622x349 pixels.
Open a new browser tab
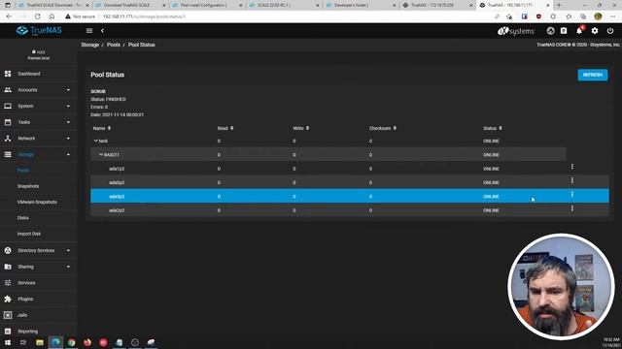tap(559, 5)
